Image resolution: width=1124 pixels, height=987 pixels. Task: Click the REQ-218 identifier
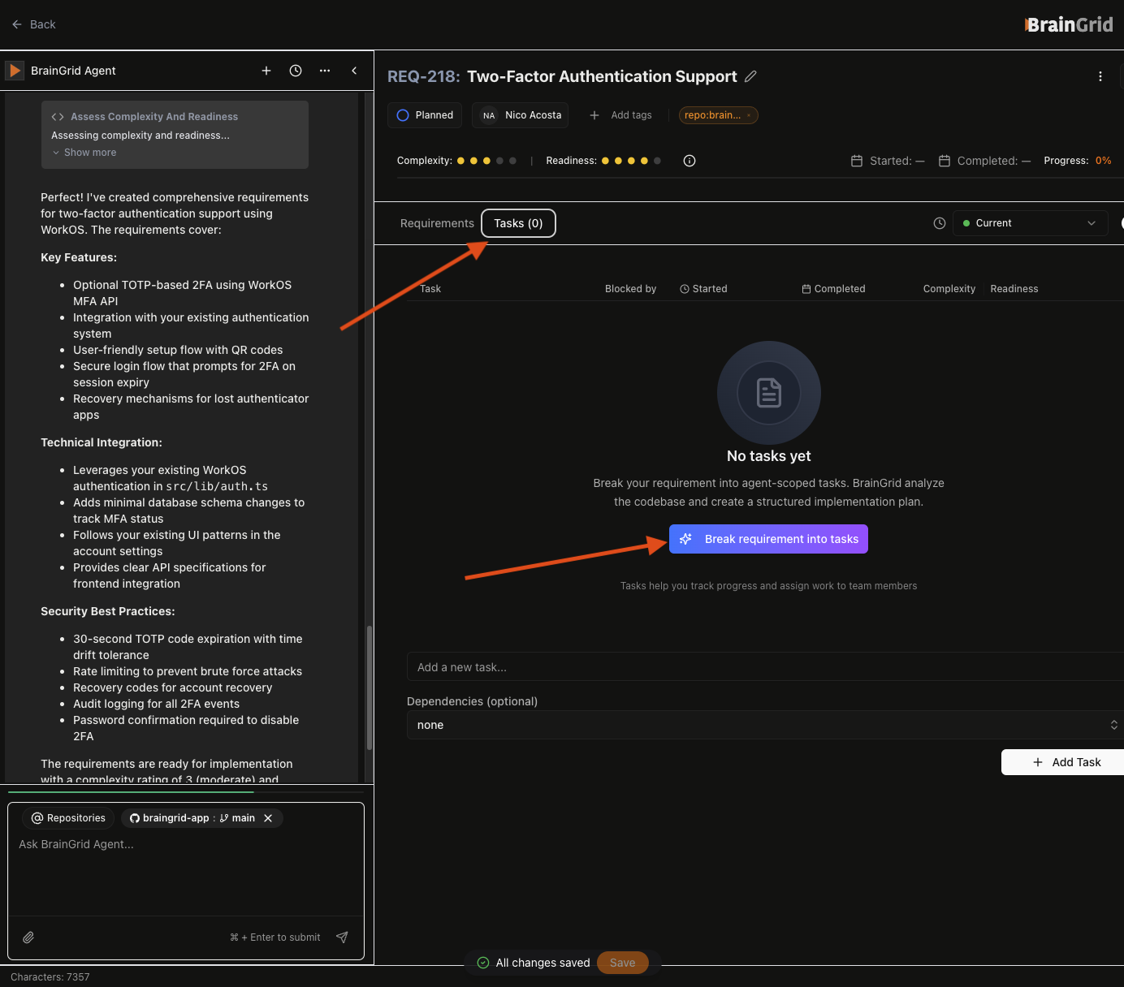click(x=423, y=76)
